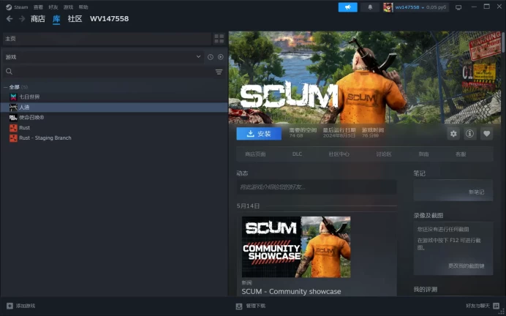Click the announcements megaphone icon
Screen dimensions: 506x316
(x=347, y=7)
